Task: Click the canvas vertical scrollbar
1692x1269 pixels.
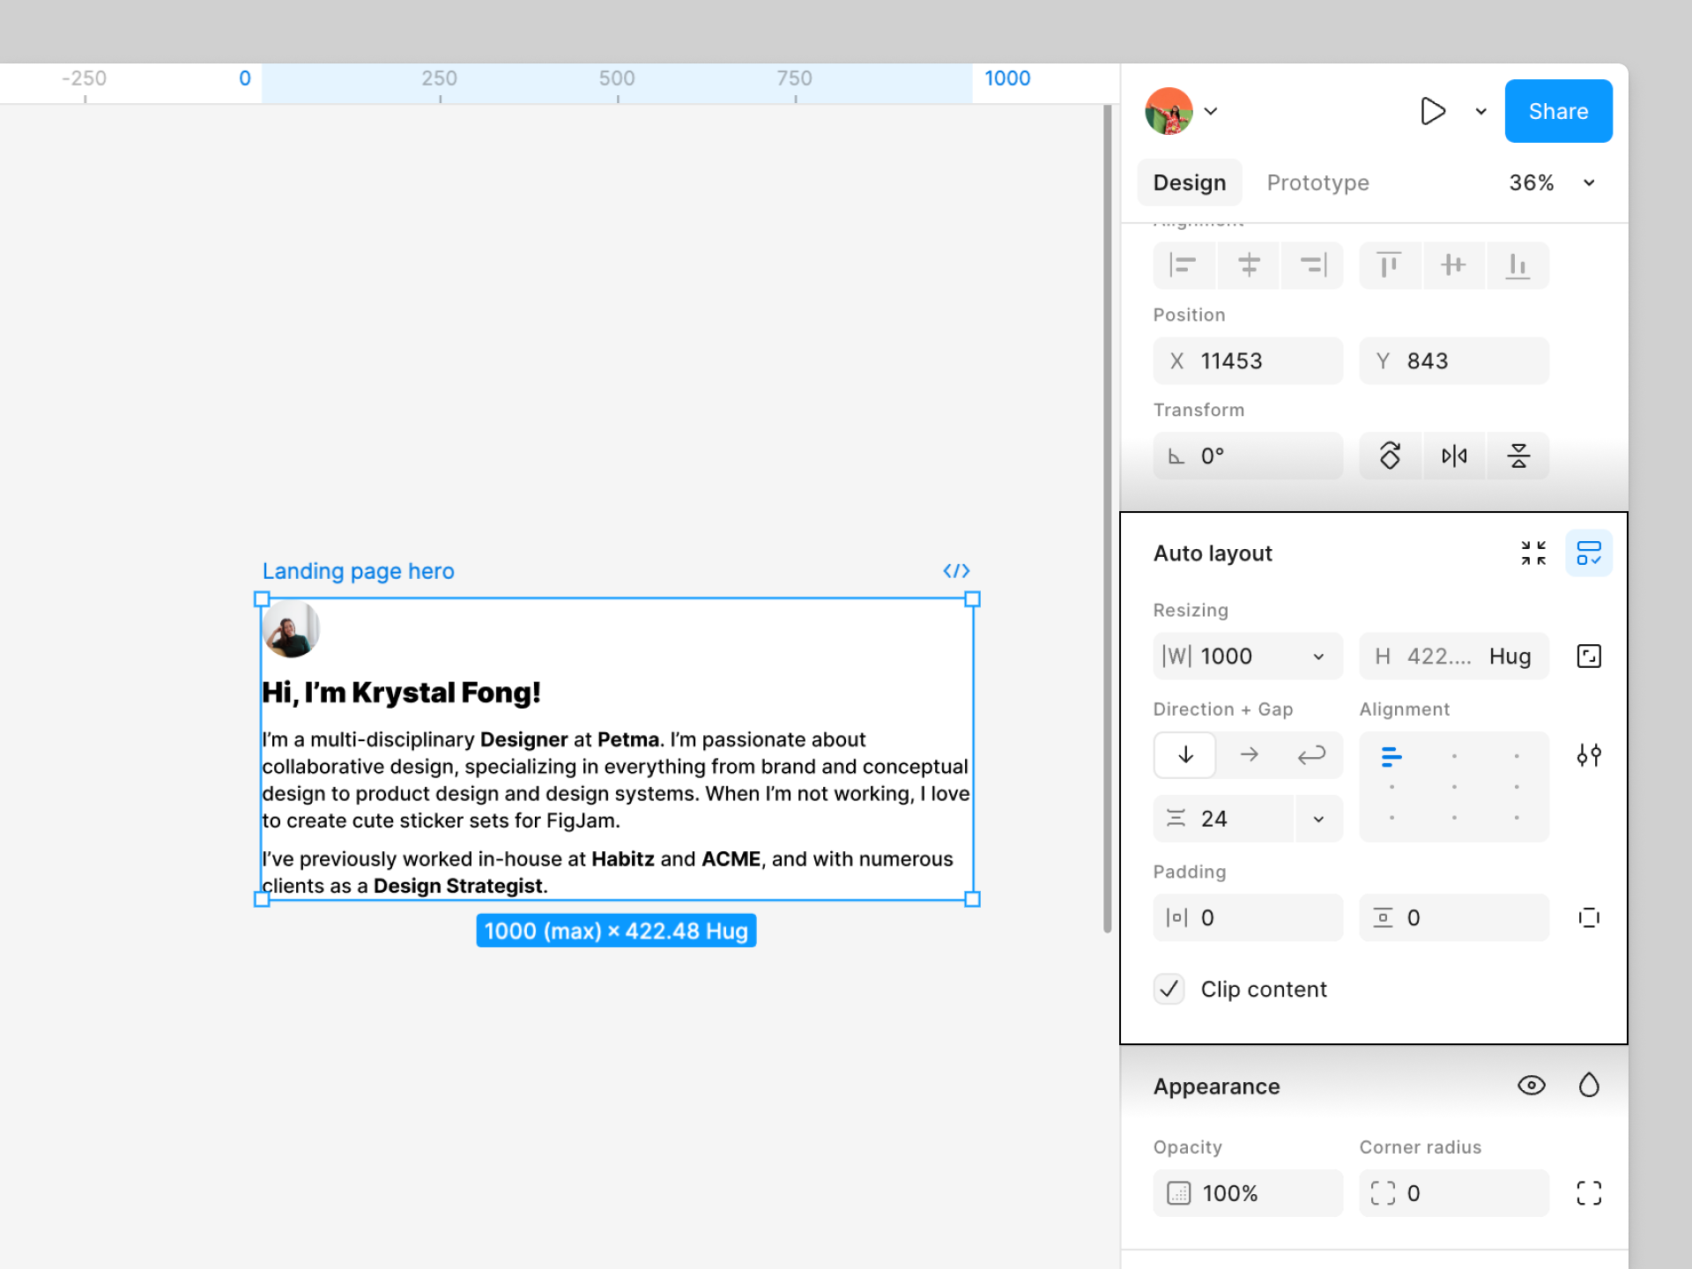Action: (1108, 518)
